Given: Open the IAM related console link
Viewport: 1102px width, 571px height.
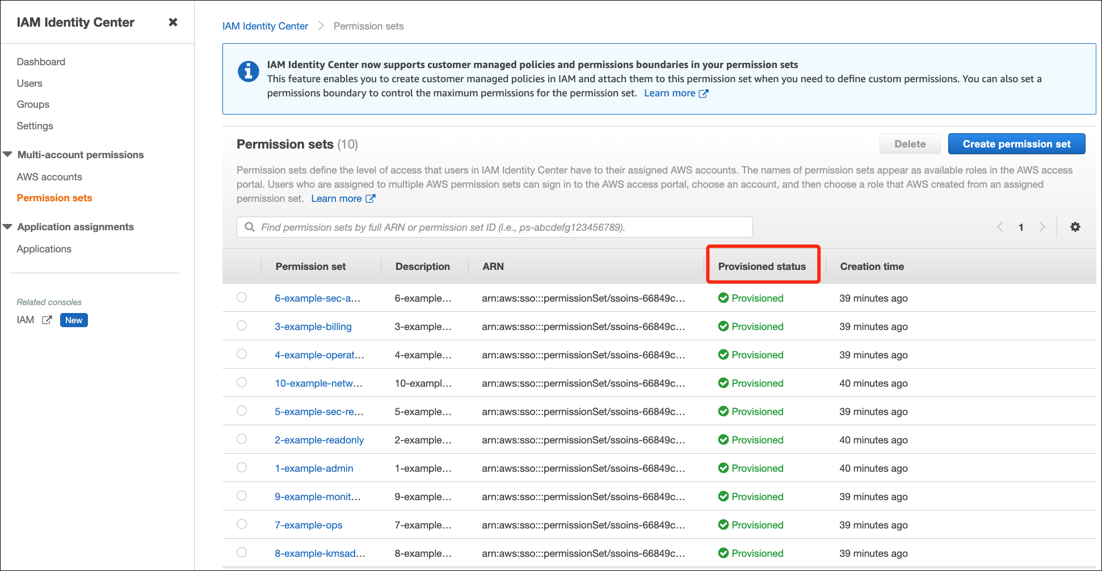Looking at the screenshot, I should pos(26,320).
